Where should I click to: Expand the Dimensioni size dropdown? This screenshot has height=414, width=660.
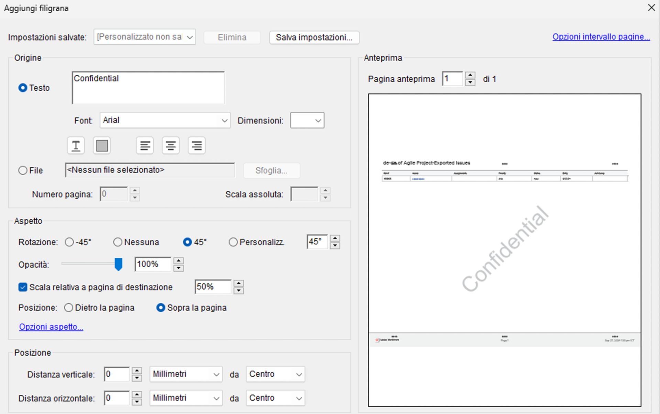pos(307,121)
